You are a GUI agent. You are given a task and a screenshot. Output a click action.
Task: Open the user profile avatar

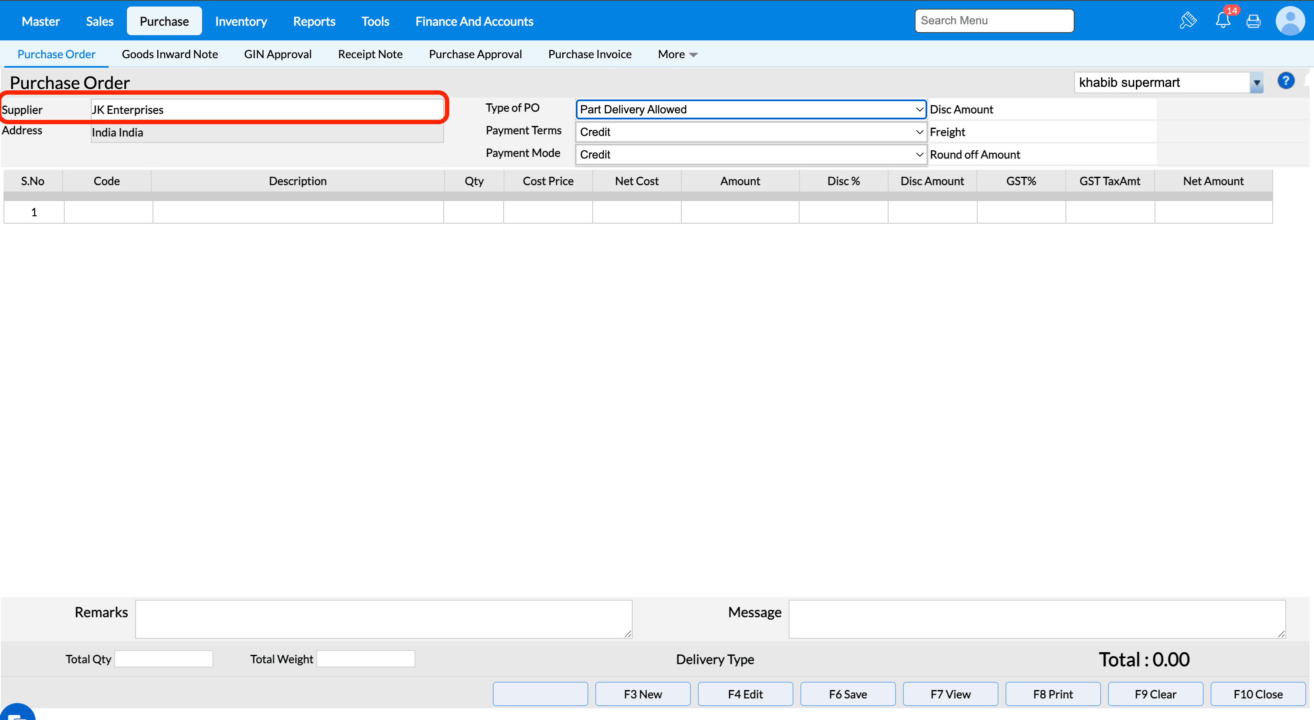point(1290,21)
